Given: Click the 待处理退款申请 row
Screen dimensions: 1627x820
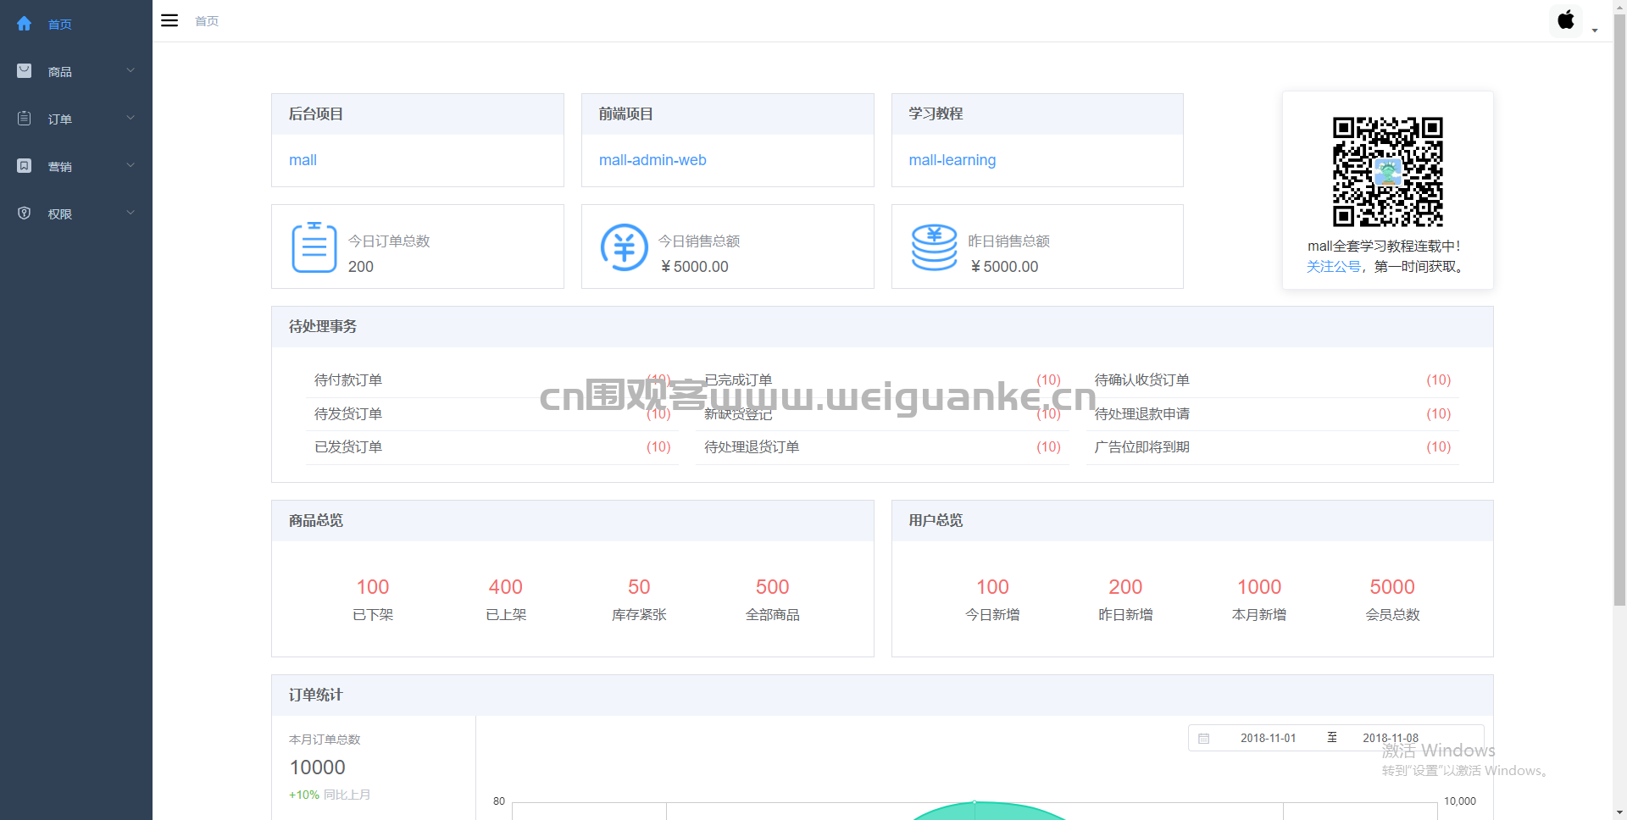Looking at the screenshot, I should tap(1273, 414).
